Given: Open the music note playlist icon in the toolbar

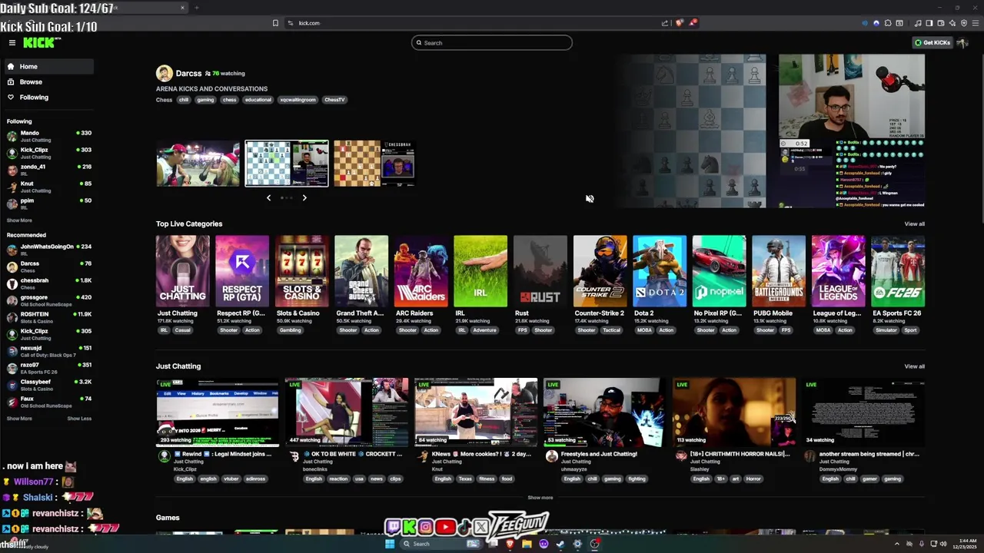Looking at the screenshot, I should pyautogui.click(x=918, y=23).
